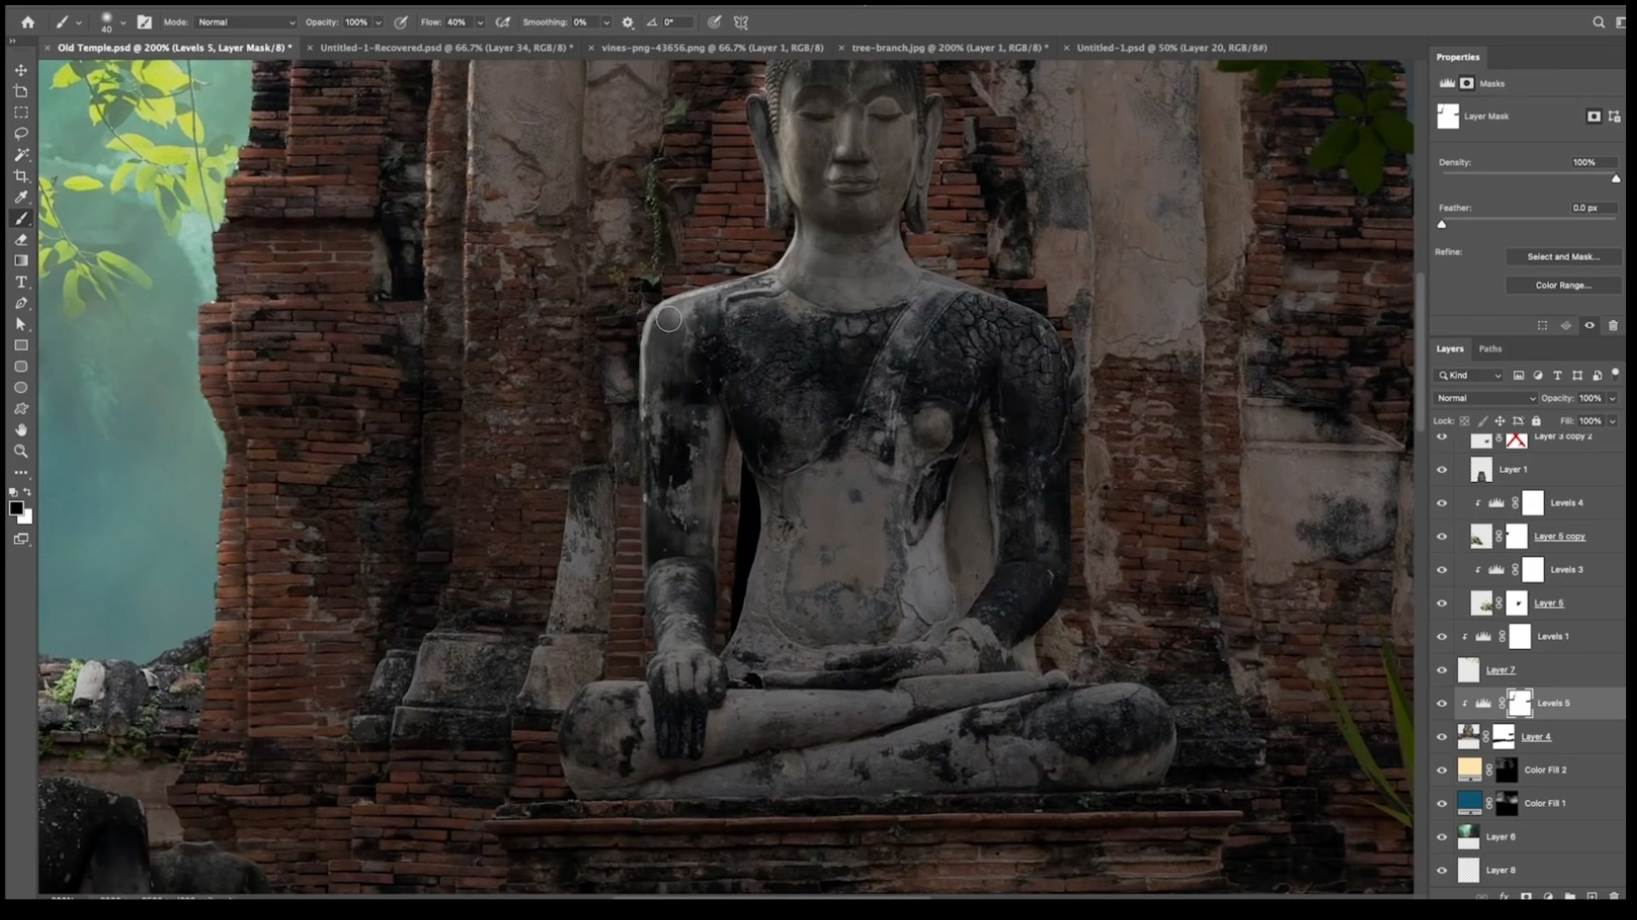Open the brush Mode dropdown
The image size is (1637, 920).
246,22
